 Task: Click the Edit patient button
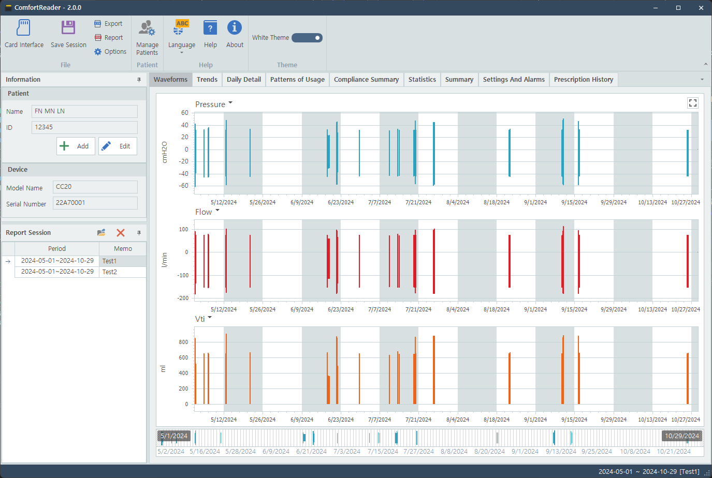(118, 146)
